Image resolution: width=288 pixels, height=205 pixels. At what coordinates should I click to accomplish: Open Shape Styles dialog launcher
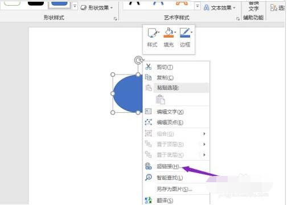[x=115, y=18]
